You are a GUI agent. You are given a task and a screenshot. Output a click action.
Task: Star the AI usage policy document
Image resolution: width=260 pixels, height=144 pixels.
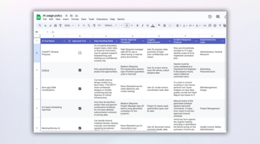[66, 16]
